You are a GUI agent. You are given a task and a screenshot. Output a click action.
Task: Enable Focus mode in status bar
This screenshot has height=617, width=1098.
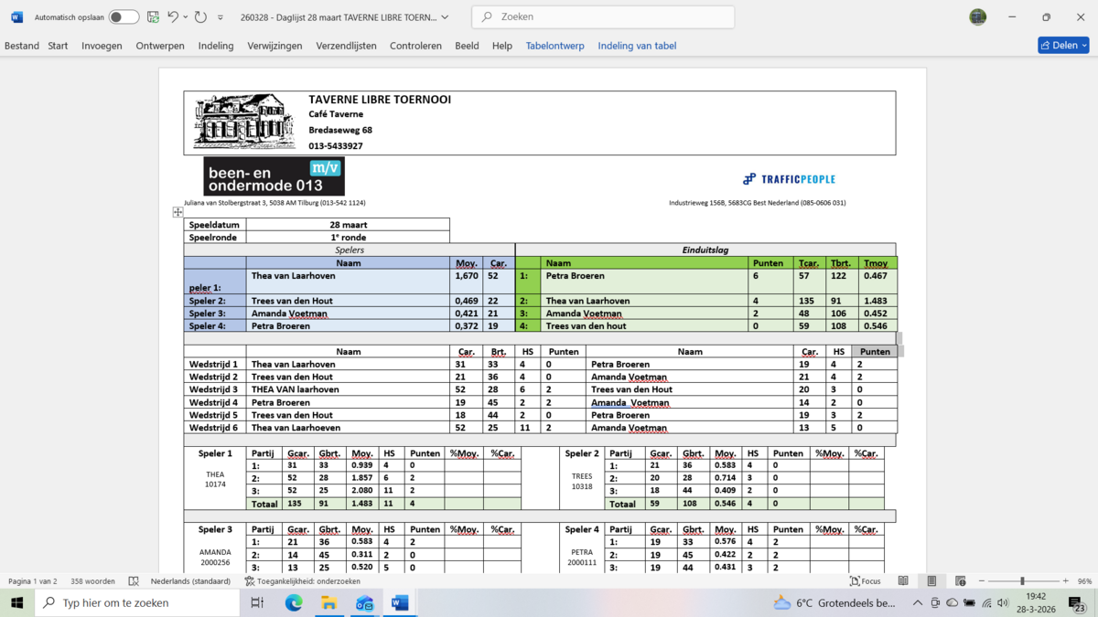click(x=865, y=581)
